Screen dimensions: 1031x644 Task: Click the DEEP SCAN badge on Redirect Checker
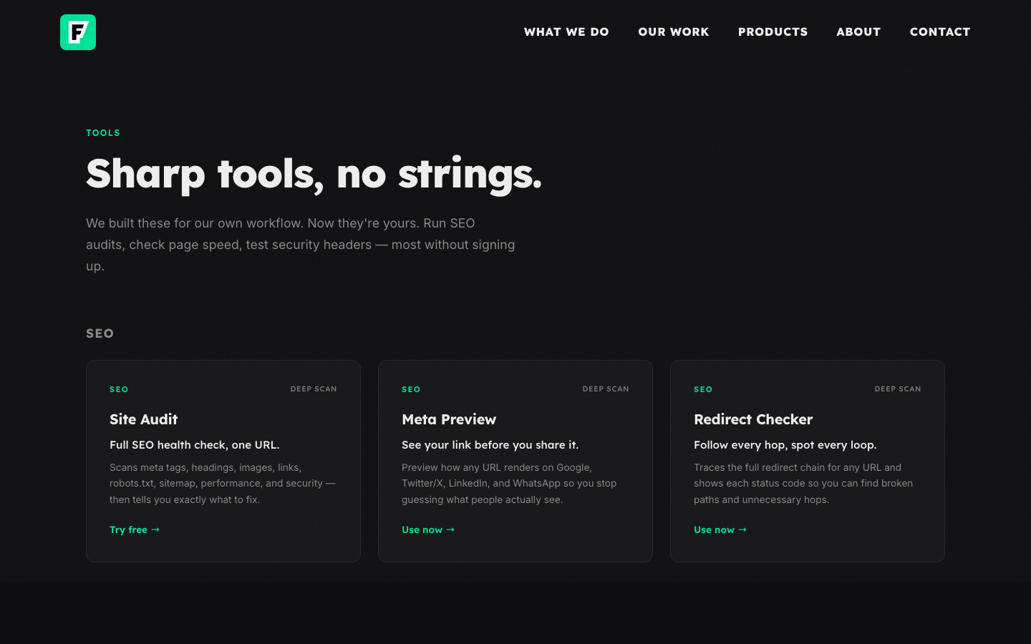[898, 389]
